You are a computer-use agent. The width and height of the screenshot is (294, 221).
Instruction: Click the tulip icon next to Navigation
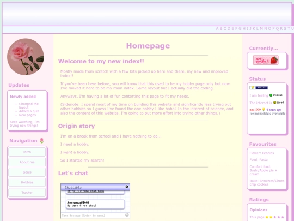coord(42,141)
